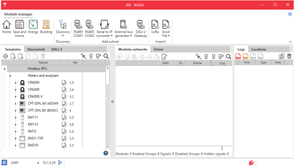Copy logs using the copy icon
Image resolution: width=296 pixels, height=167 pixels.
(x=281, y=56)
